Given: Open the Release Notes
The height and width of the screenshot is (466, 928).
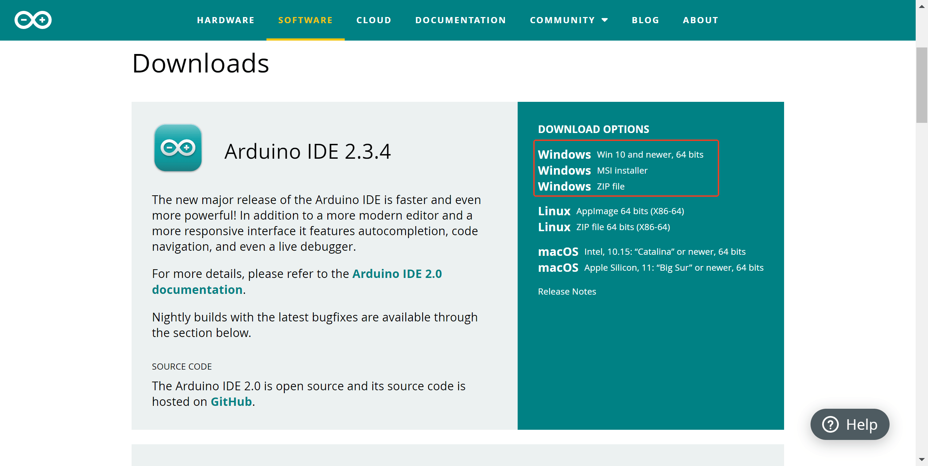Looking at the screenshot, I should 567,291.
